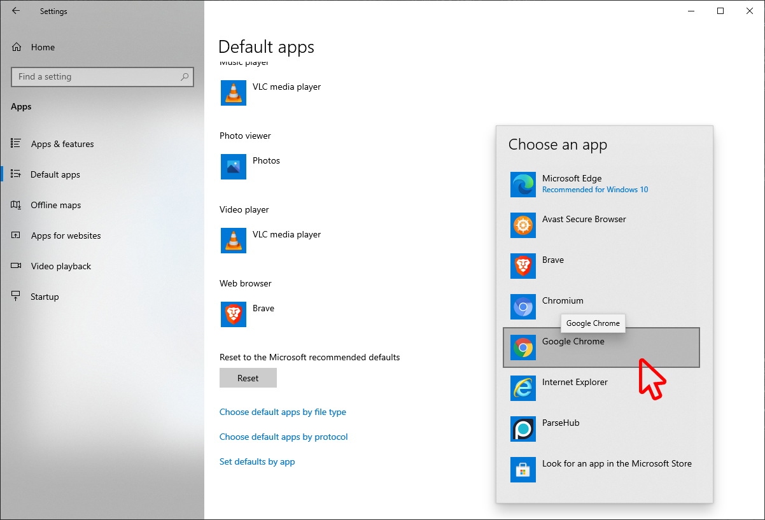
Task: Minimize the Settings window
Action: (x=691, y=11)
